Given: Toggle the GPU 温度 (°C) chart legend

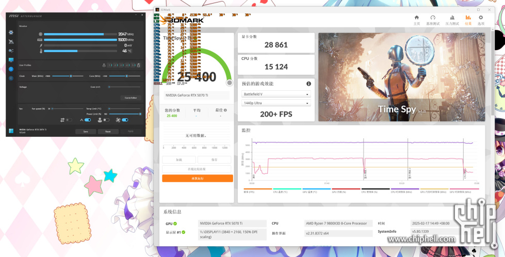Looking at the screenshot, I should tap(317, 190).
